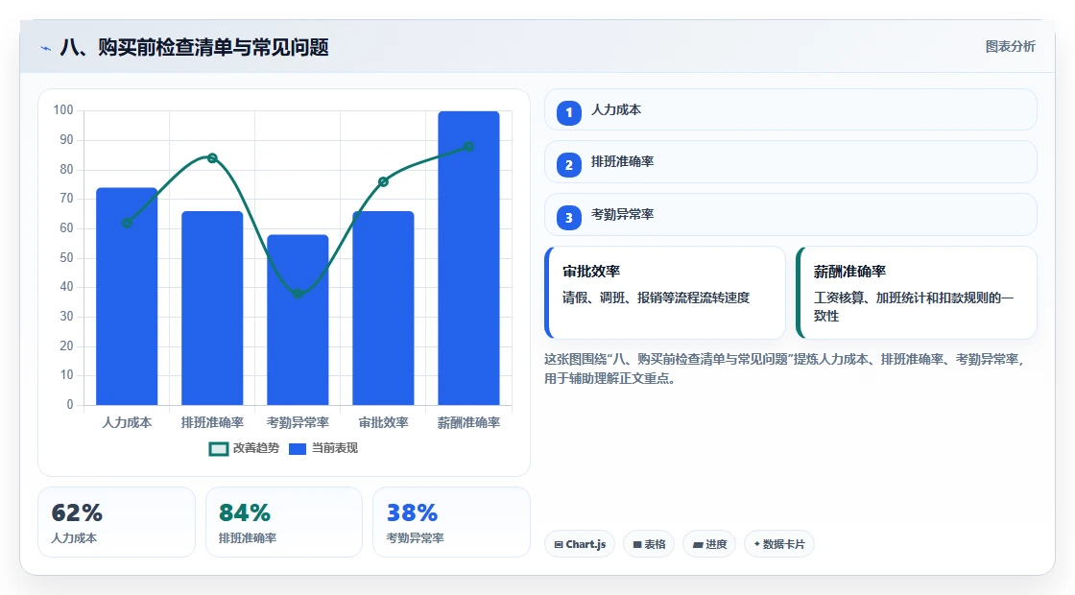
Task: Click the blue 当前表现 legend swatch
Action: pos(298,449)
